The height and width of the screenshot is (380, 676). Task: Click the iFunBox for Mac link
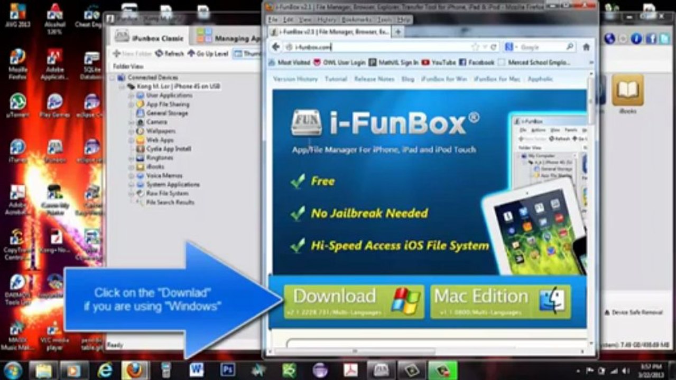[x=497, y=79]
